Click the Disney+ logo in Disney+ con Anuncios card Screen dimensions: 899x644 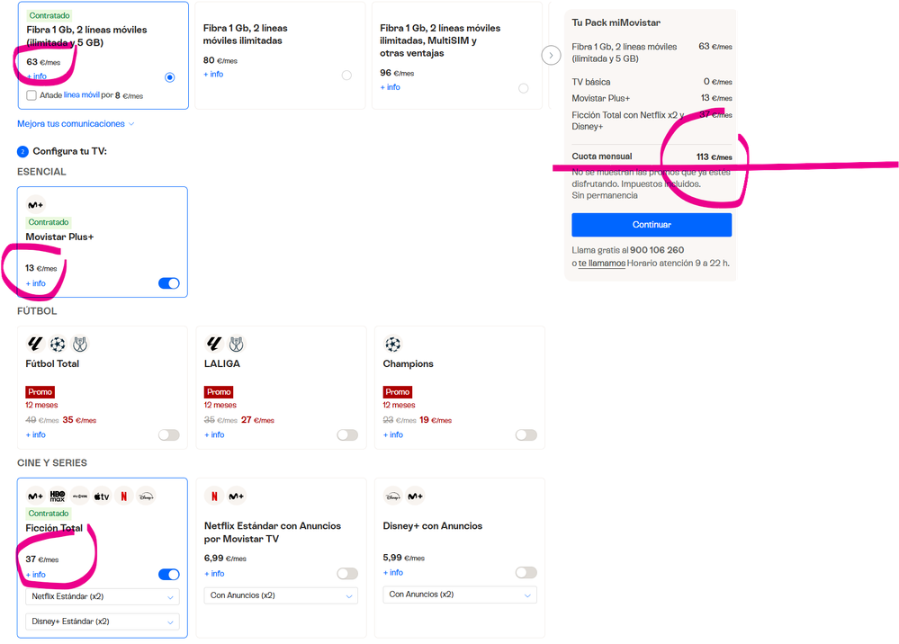[392, 496]
